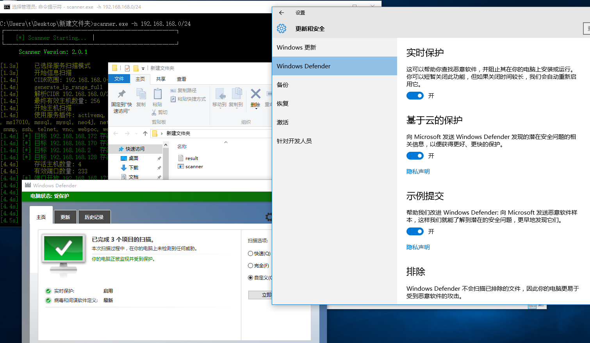Viewport: 590px width, 343px height.
Task: Switch to the 更新 tab in Defender
Action: coord(65,217)
